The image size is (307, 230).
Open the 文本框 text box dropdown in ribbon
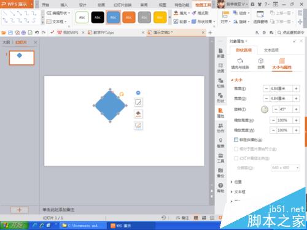point(56,21)
